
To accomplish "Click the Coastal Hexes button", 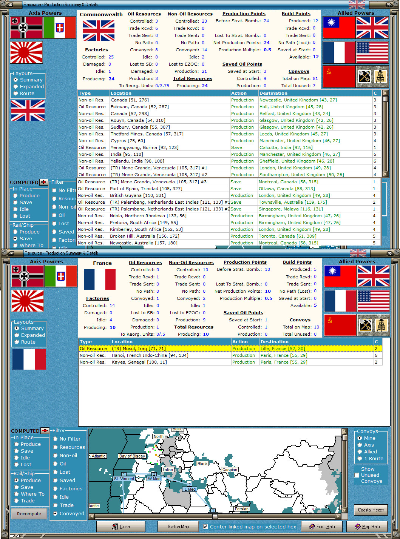I will click(x=371, y=510).
